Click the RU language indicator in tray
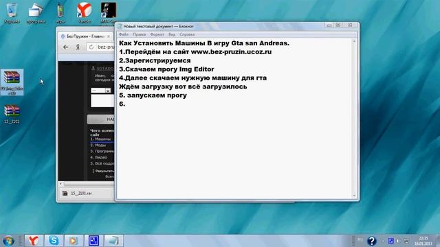This screenshot has width=440, height=247. 360,240
